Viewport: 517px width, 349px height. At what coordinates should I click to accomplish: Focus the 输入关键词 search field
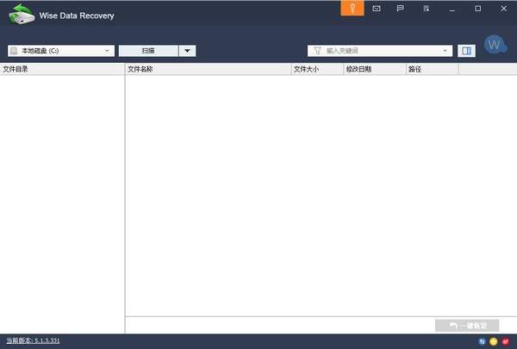coord(379,51)
